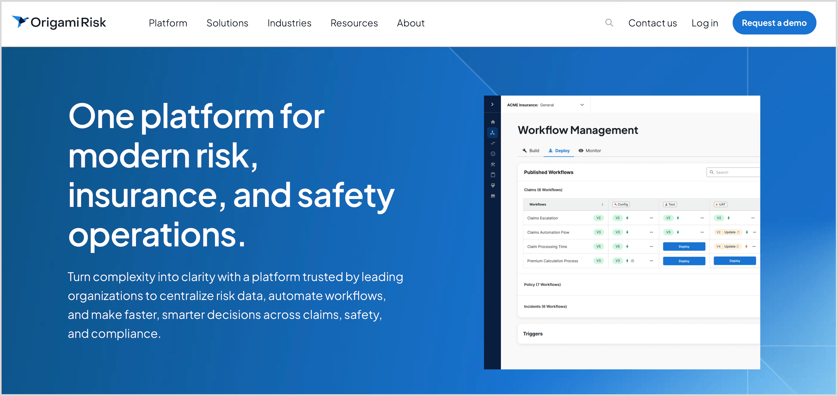Expand the Incidents (6 Workflows) group
Viewport: 838px width, 396px height.
pos(545,307)
